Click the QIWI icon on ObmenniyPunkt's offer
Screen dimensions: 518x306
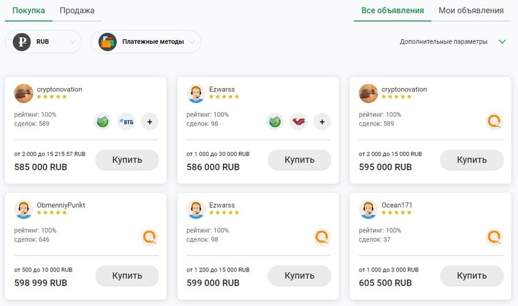click(149, 237)
